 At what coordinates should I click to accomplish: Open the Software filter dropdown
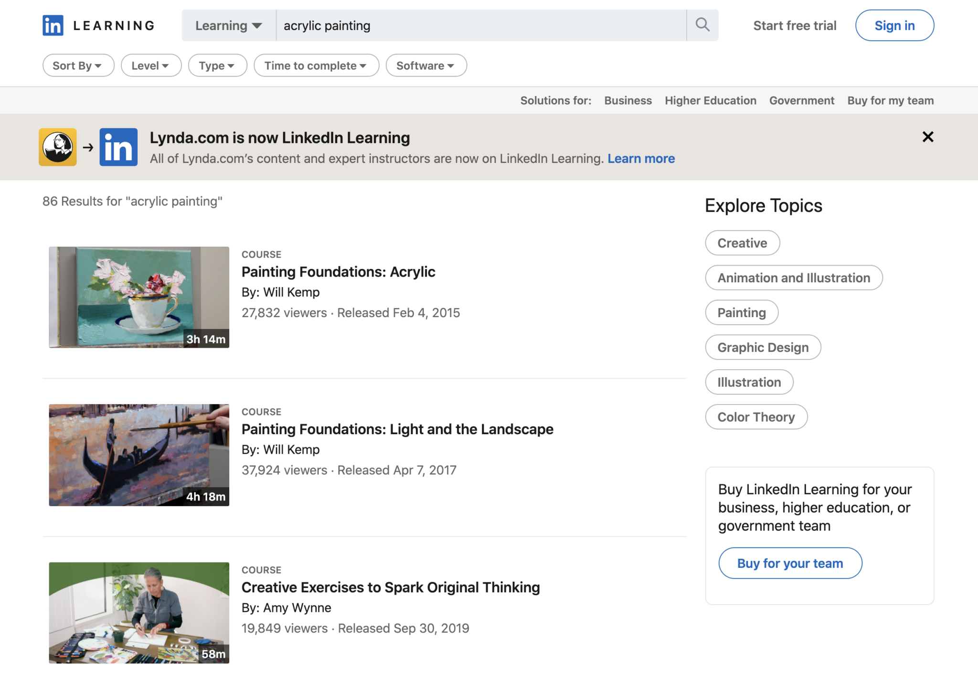(x=425, y=65)
